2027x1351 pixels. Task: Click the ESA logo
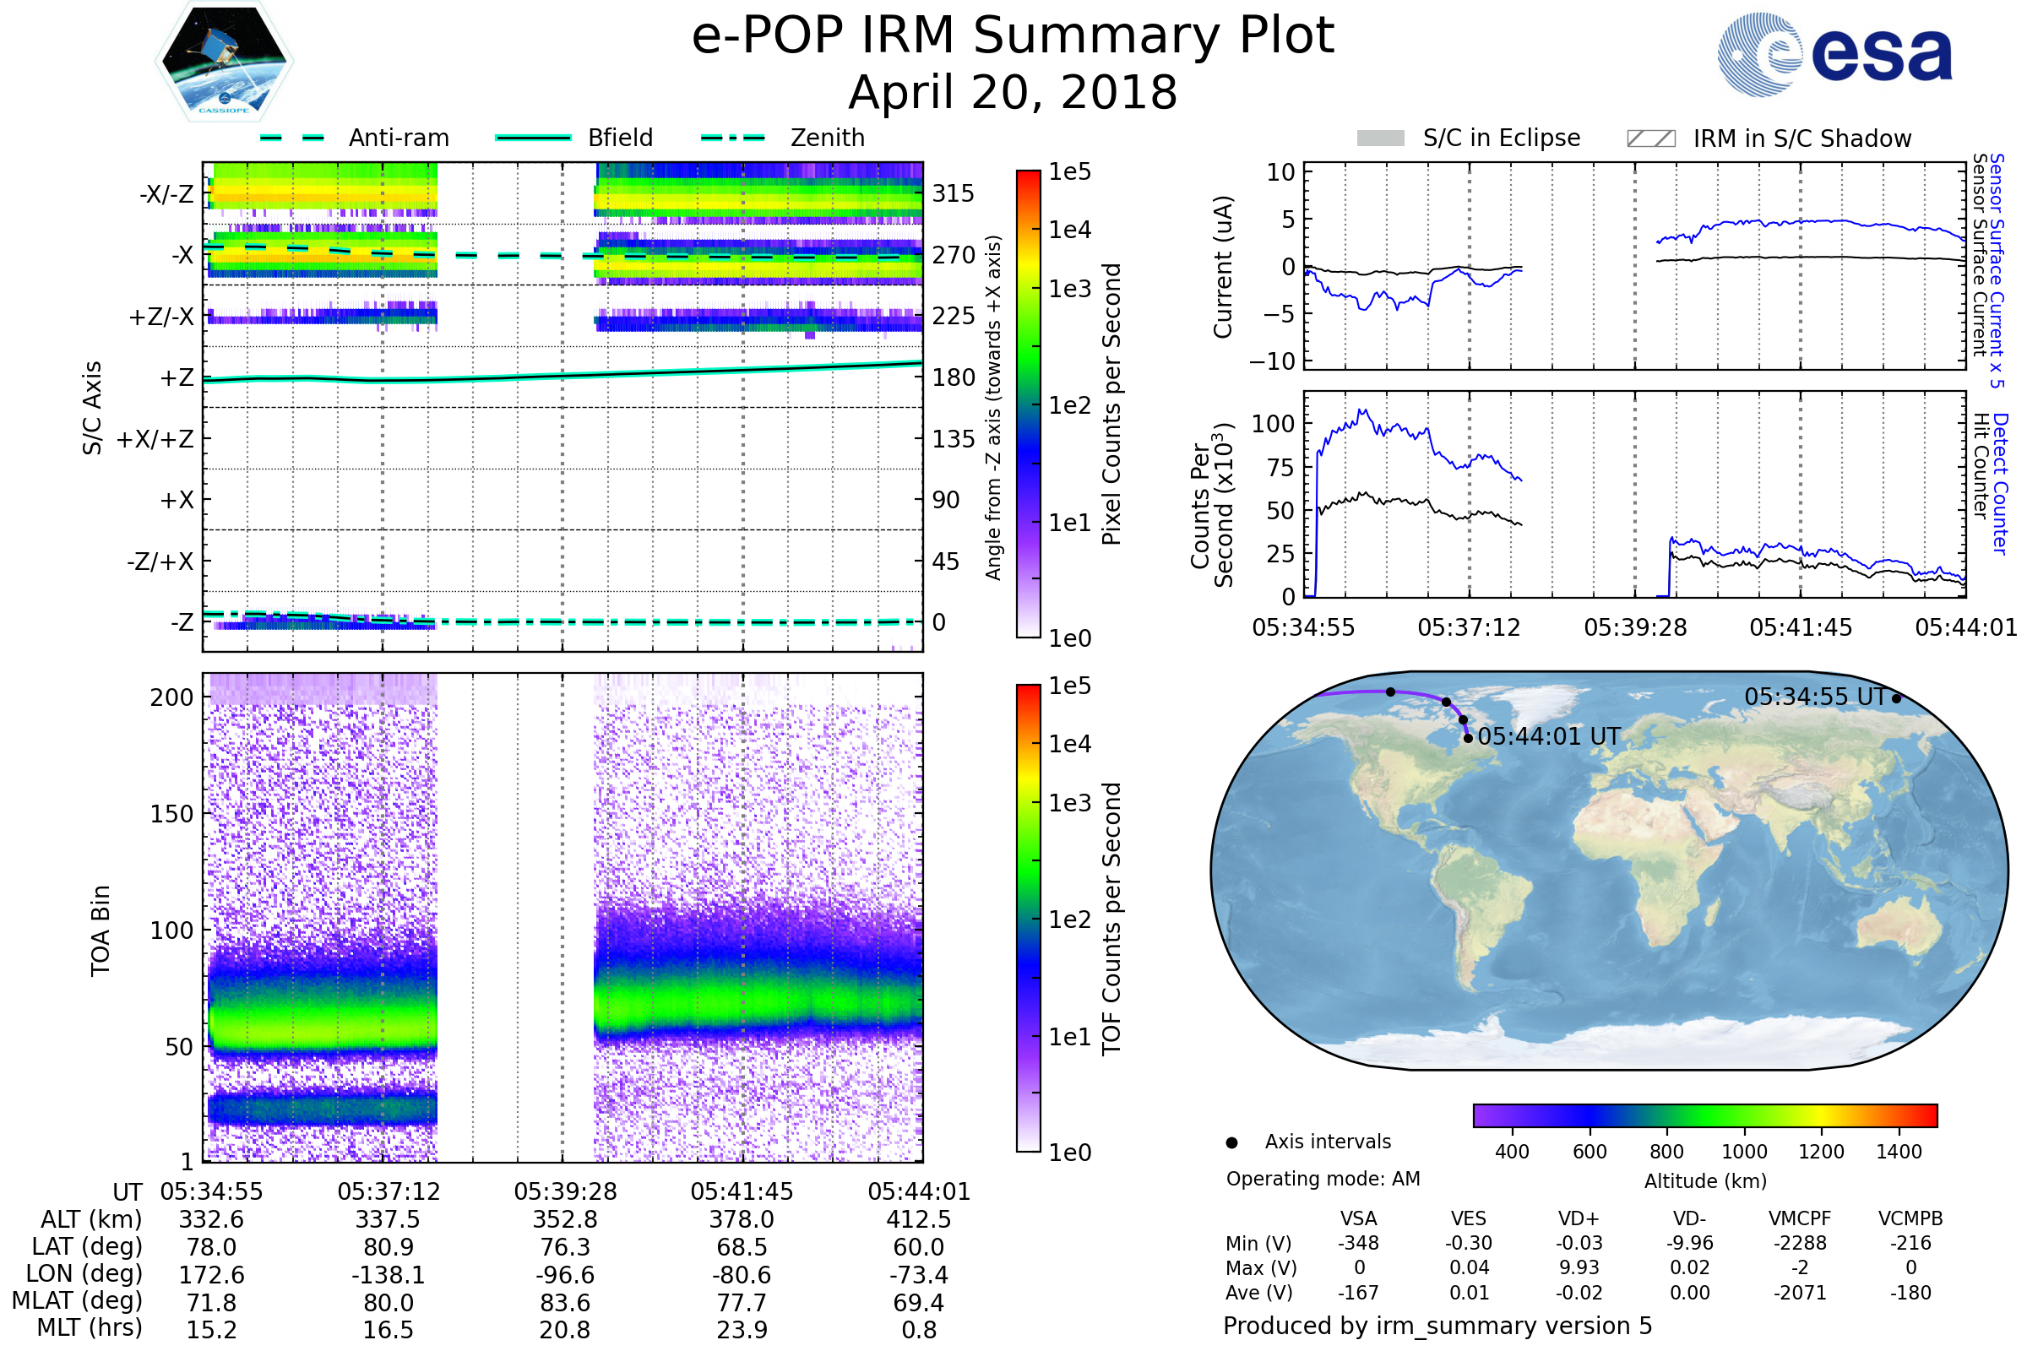click(1834, 55)
